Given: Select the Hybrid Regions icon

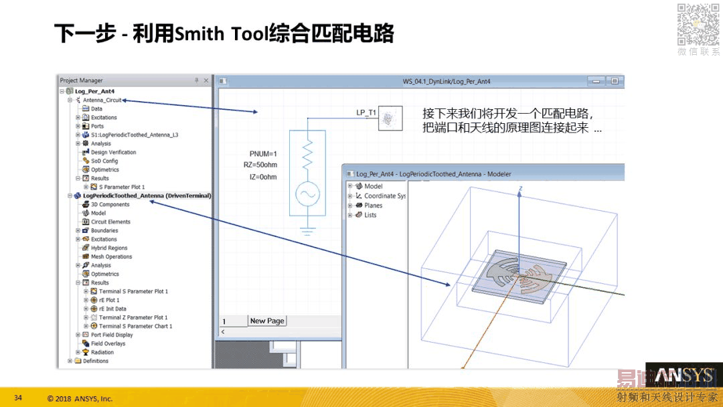Looking at the screenshot, I should point(86,248).
